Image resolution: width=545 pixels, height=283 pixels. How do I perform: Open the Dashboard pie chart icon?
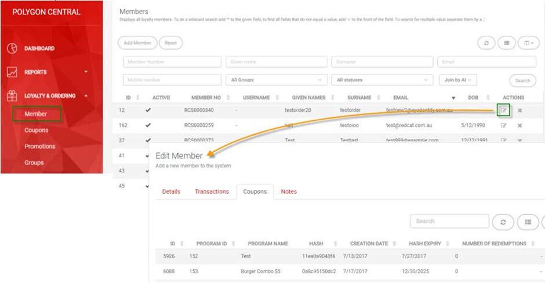click(12, 48)
